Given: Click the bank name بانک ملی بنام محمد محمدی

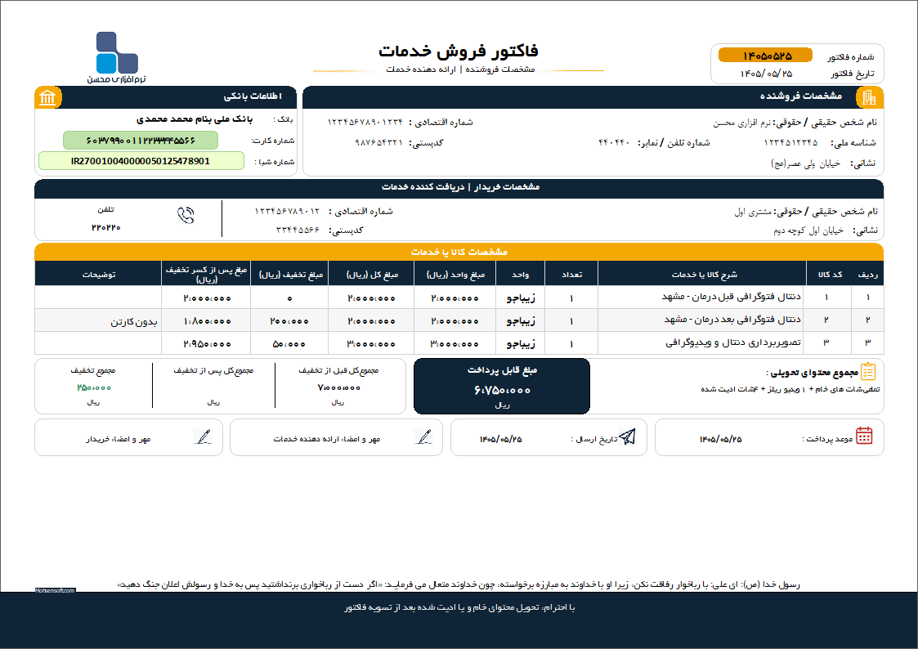Looking at the screenshot, I should coord(195,119).
